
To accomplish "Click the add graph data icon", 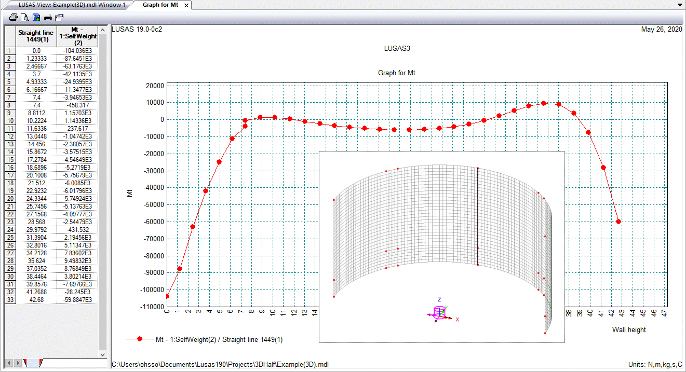I will point(36,18).
